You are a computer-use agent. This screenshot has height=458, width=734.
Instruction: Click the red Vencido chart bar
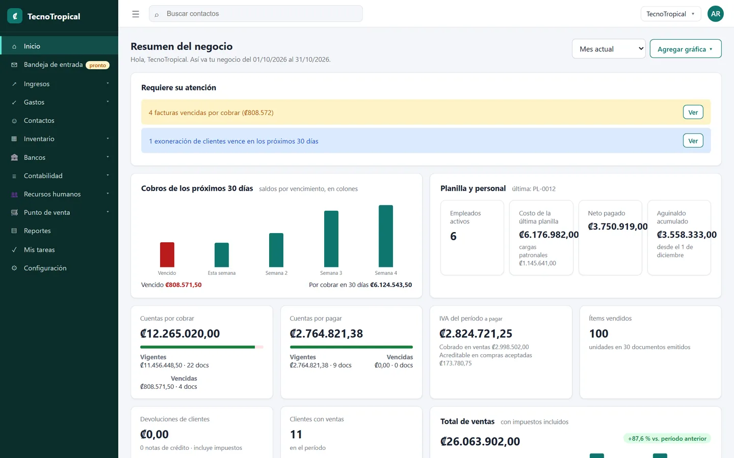point(167,254)
